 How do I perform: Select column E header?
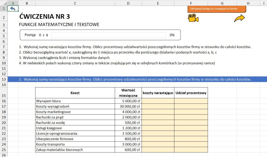pos(158,3)
